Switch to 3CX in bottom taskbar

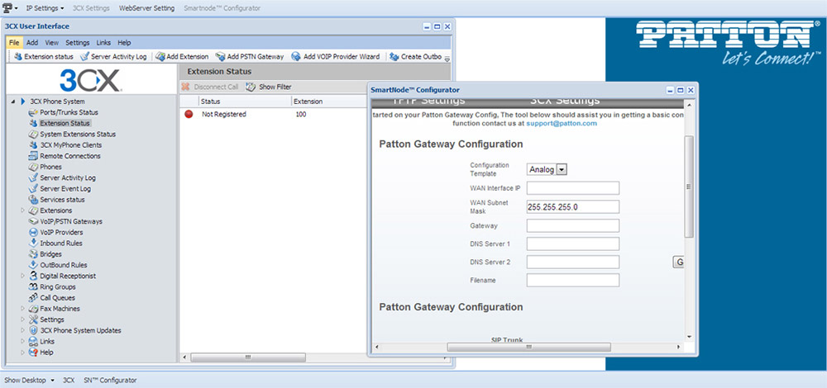69,380
